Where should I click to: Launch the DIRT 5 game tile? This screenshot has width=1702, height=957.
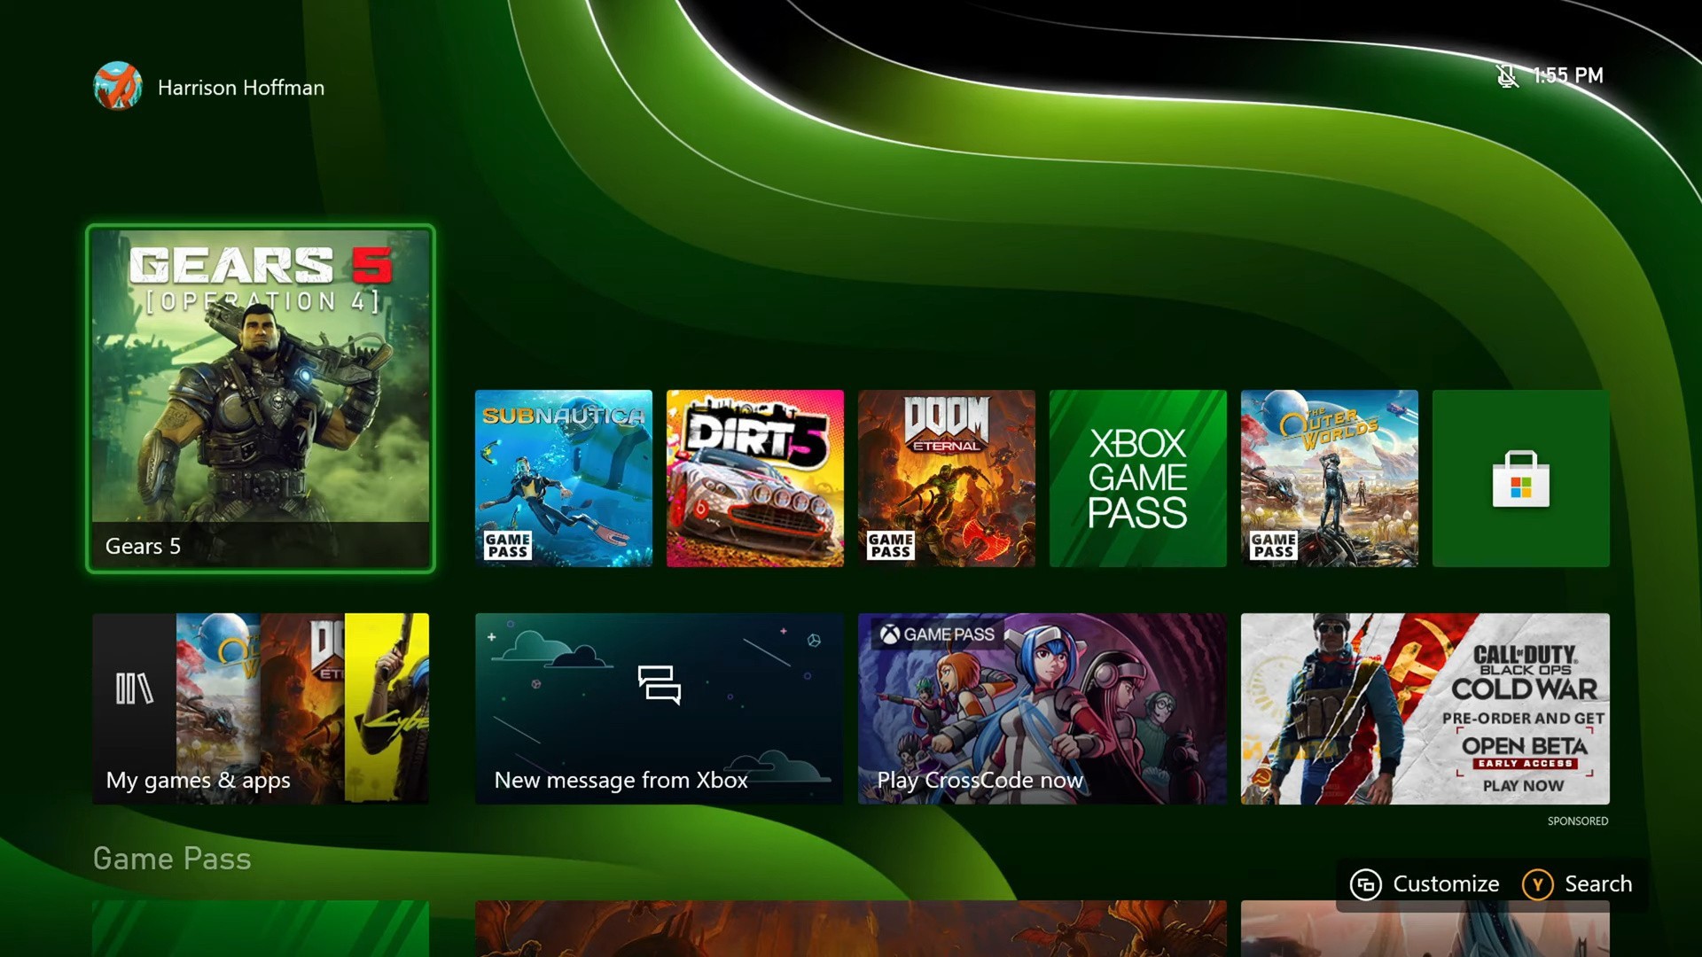tap(755, 478)
